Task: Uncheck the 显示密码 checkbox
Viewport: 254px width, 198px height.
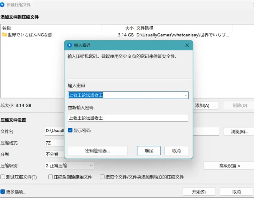Action: coord(70,130)
